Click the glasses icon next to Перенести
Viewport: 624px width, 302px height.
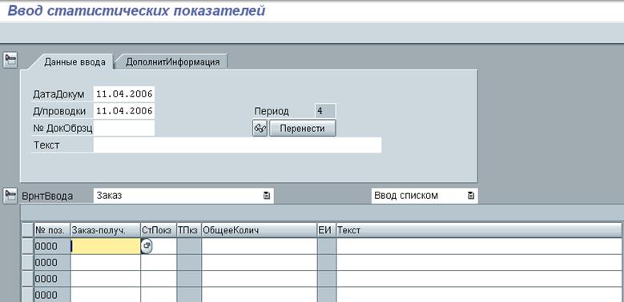tap(260, 129)
